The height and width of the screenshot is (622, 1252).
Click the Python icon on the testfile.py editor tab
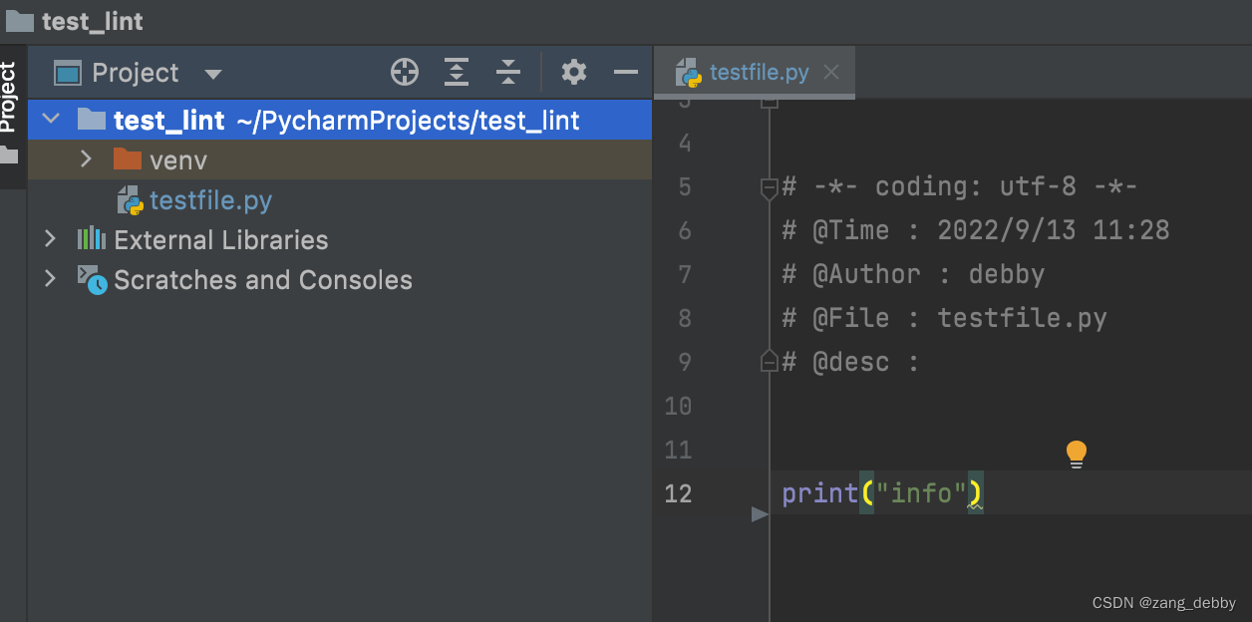(x=689, y=72)
